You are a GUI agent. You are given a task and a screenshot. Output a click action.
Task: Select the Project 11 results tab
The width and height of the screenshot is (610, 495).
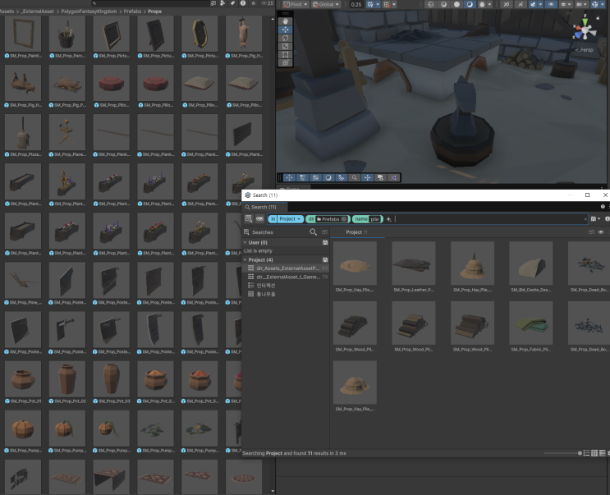(x=357, y=232)
